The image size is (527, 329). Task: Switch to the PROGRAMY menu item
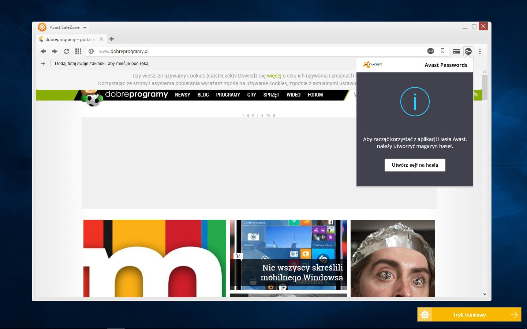tap(228, 95)
